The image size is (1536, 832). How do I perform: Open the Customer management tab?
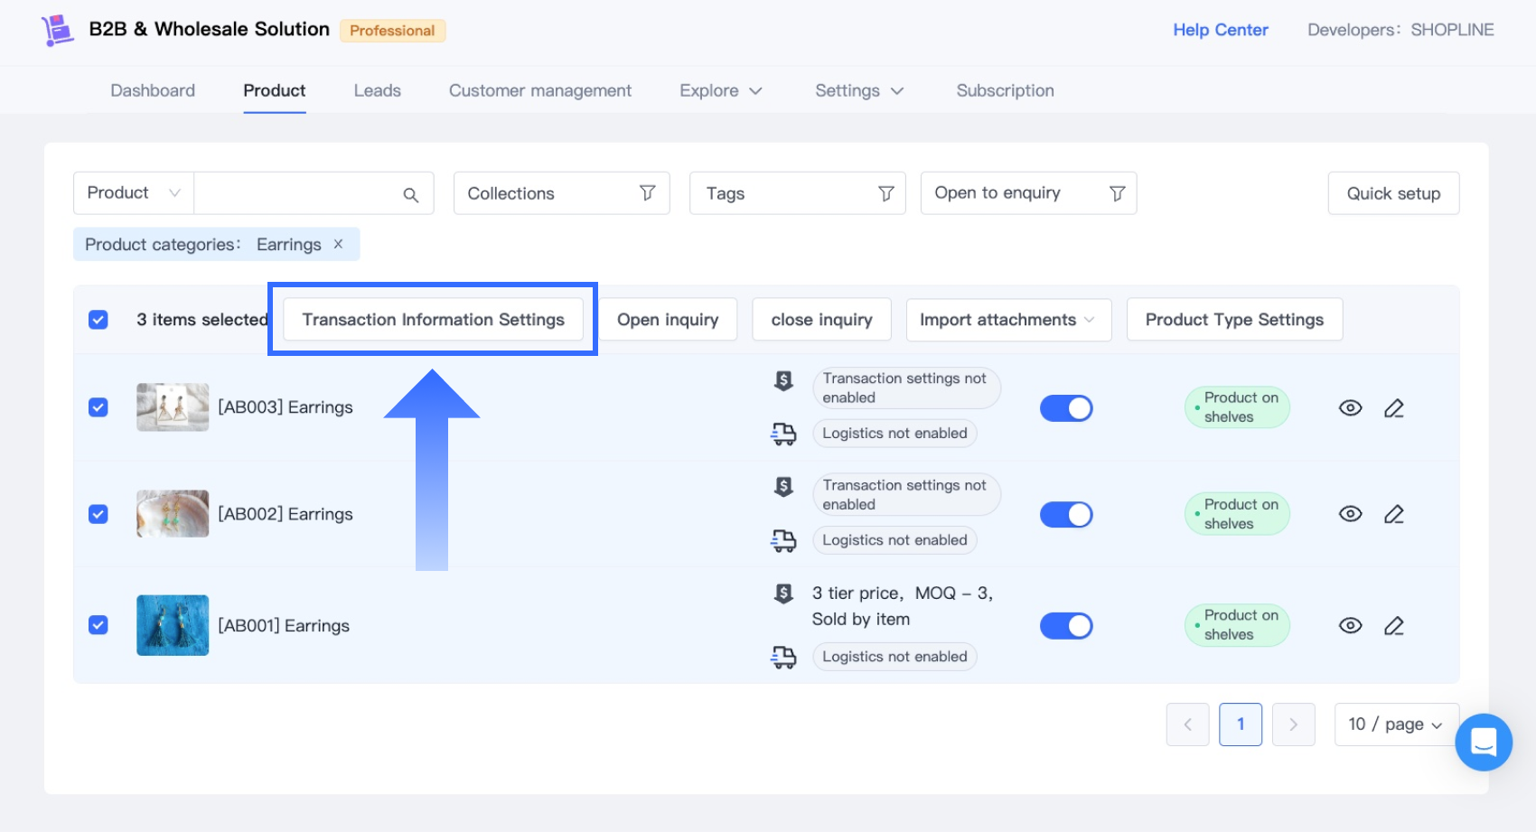[x=539, y=90]
